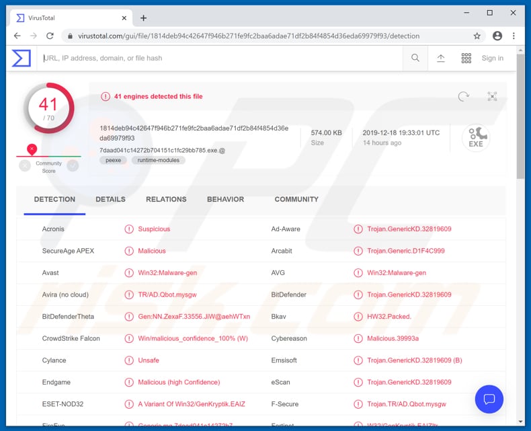Click the 2019-12-18 19:33:01 UTC timestamp
Image resolution: width=531 pixels, height=431 pixels.
(401, 133)
